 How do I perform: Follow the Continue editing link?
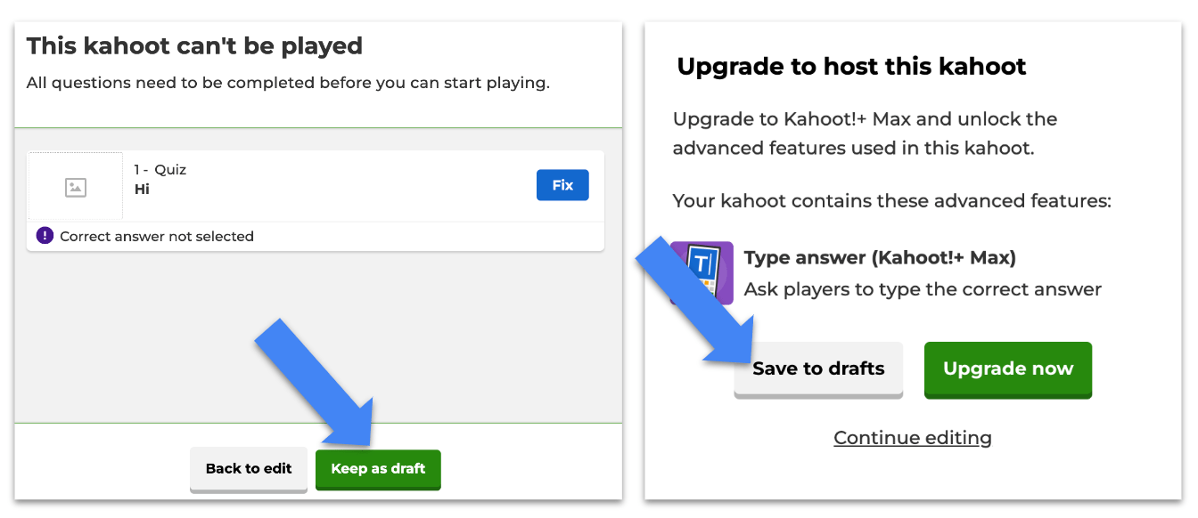pos(912,437)
